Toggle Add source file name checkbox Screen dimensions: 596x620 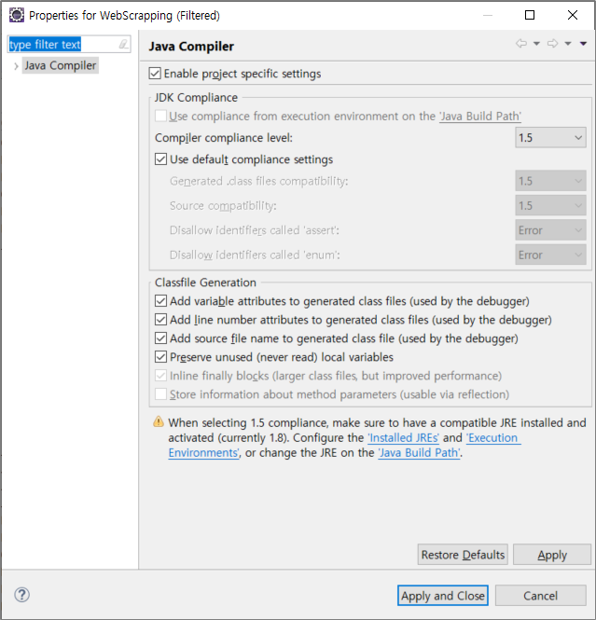coord(160,338)
